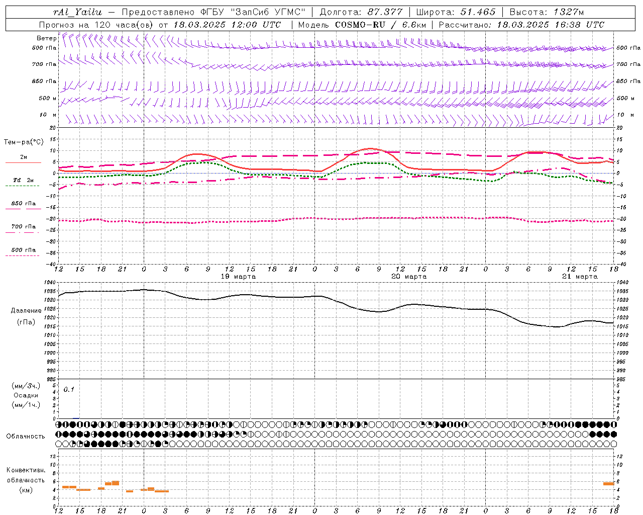This screenshot has width=643, height=515.
Task: Click the red solid line sample under 2м
Action: click(x=24, y=163)
